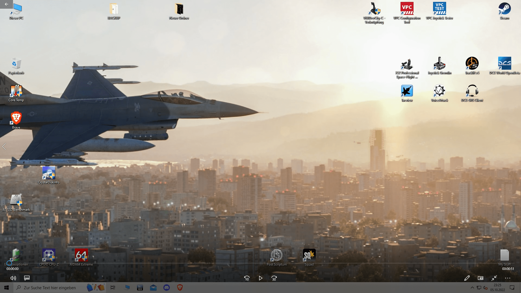Open the CrystalDiskInfo desktop icon

49,176
